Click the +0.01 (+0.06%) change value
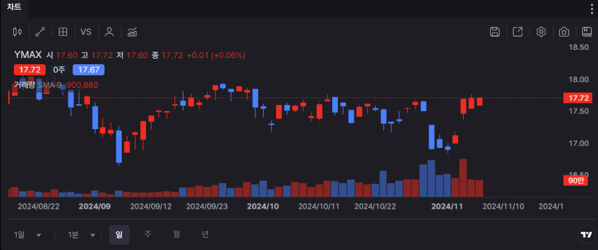 pos(216,55)
